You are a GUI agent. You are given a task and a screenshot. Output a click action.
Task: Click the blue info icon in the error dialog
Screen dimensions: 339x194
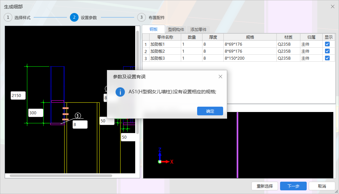click(x=120, y=92)
